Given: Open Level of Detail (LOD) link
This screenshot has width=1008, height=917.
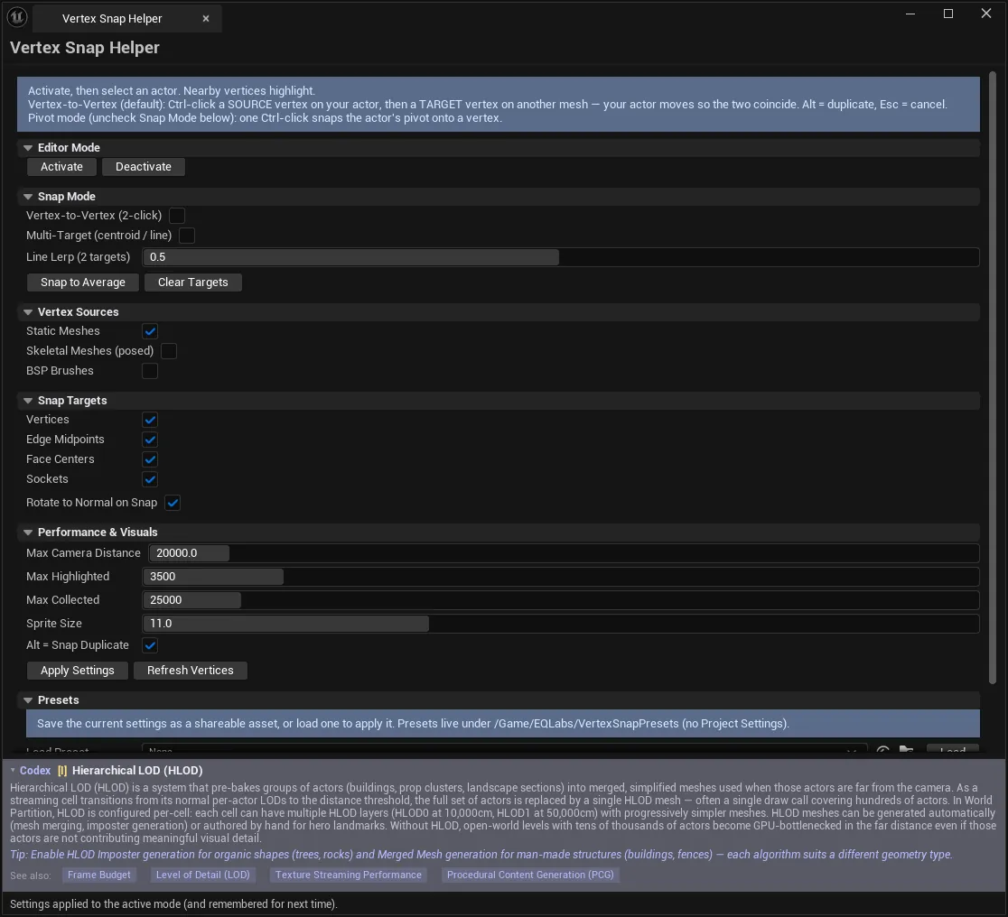Looking at the screenshot, I should [x=202, y=875].
